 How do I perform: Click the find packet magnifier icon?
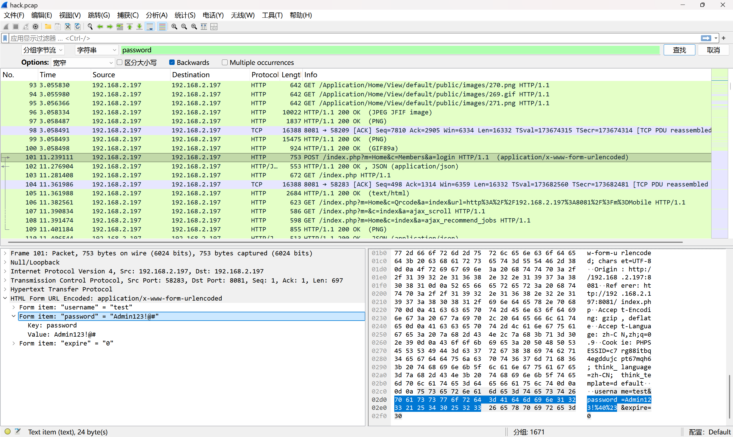[90, 27]
